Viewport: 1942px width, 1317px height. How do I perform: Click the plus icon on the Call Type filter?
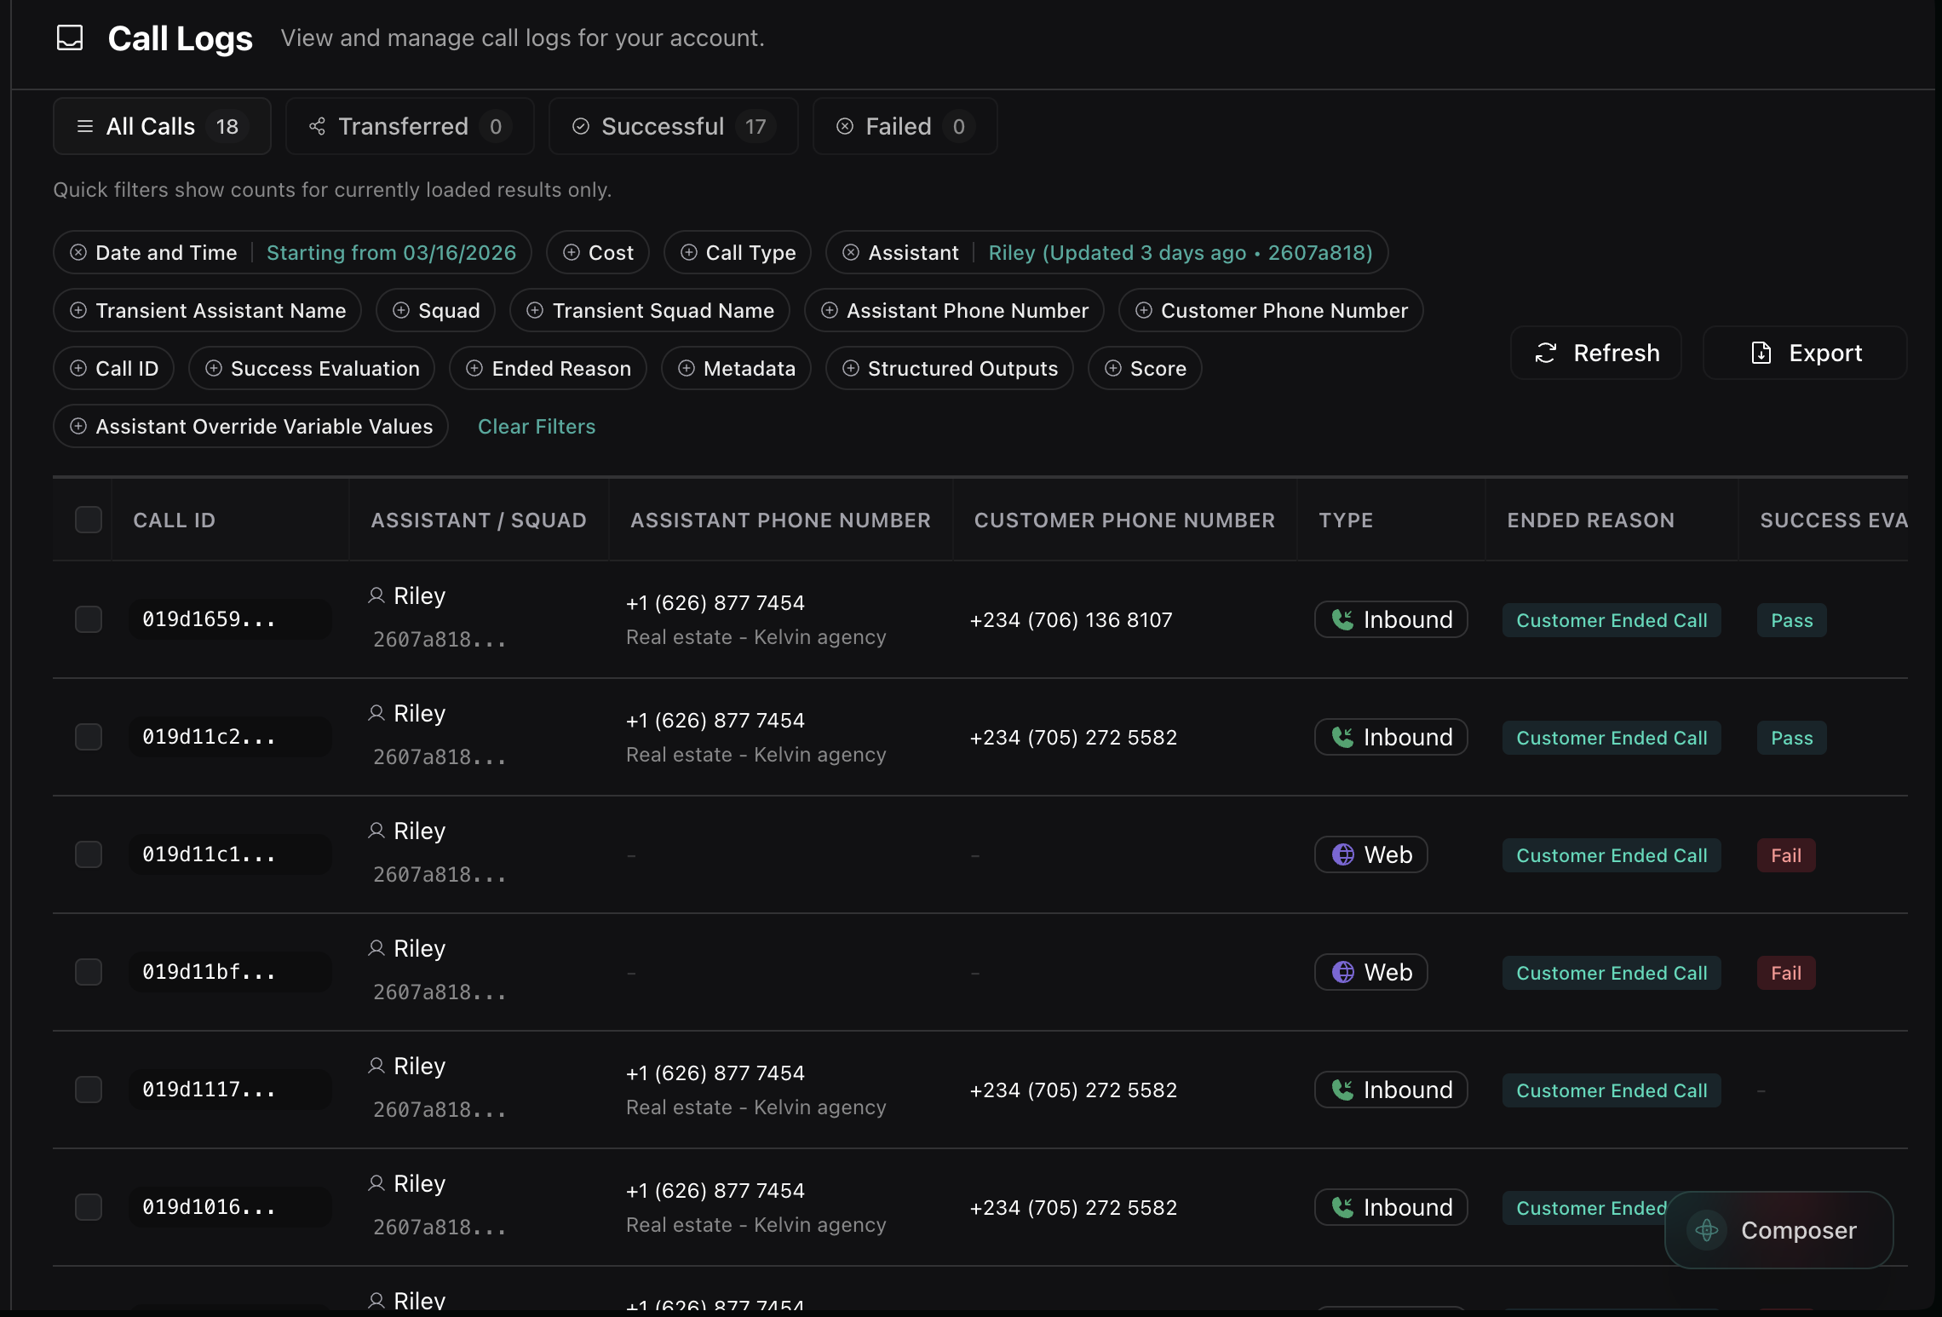point(689,253)
